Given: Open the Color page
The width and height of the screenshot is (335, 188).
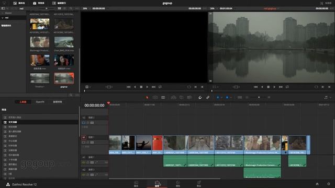Looking at the screenshot, I should (x=178, y=183).
